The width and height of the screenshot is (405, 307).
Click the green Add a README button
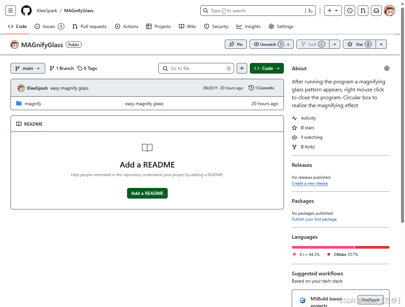[x=147, y=193]
